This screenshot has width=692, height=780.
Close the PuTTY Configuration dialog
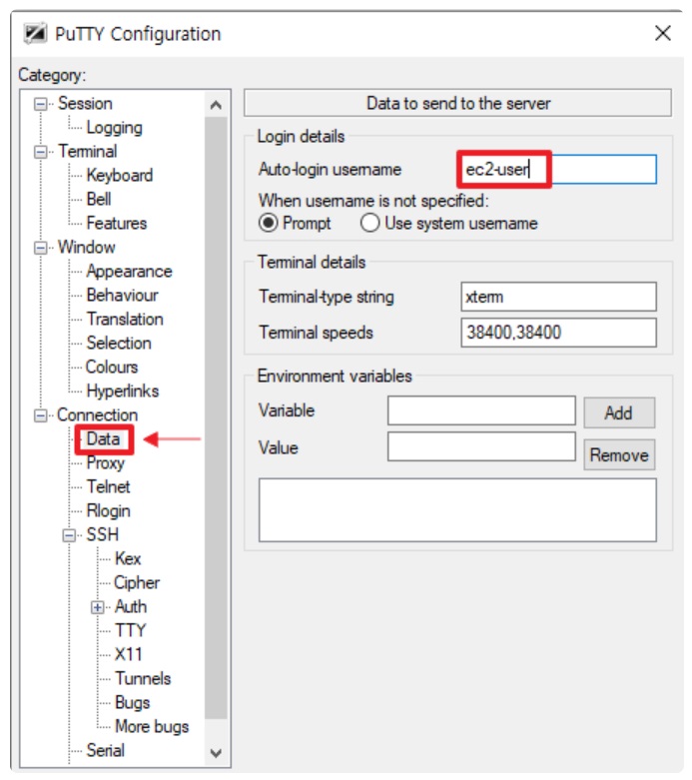tap(662, 33)
